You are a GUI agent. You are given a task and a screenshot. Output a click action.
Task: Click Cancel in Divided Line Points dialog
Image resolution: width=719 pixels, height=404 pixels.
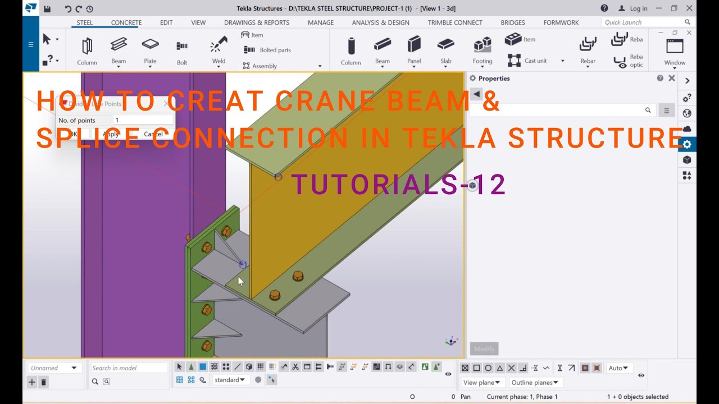[153, 134]
